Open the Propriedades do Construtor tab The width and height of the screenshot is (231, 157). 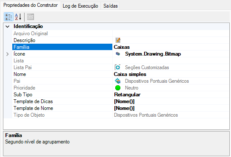[31, 6]
